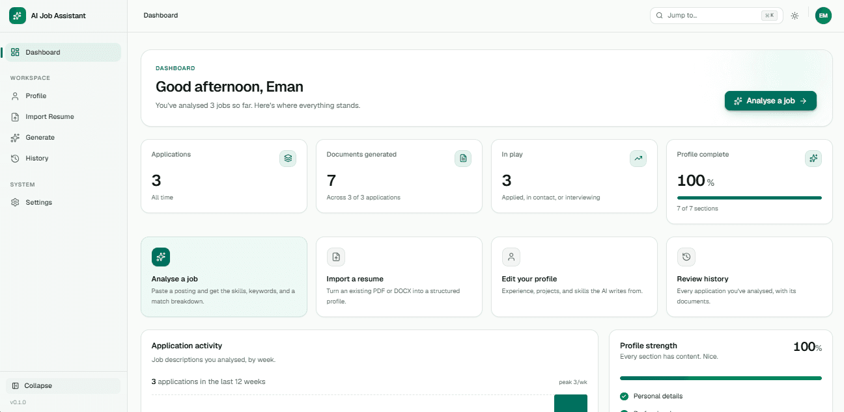Open History in the sidebar
The image size is (844, 412).
click(63, 159)
